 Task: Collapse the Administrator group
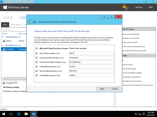[x=3, y=37]
